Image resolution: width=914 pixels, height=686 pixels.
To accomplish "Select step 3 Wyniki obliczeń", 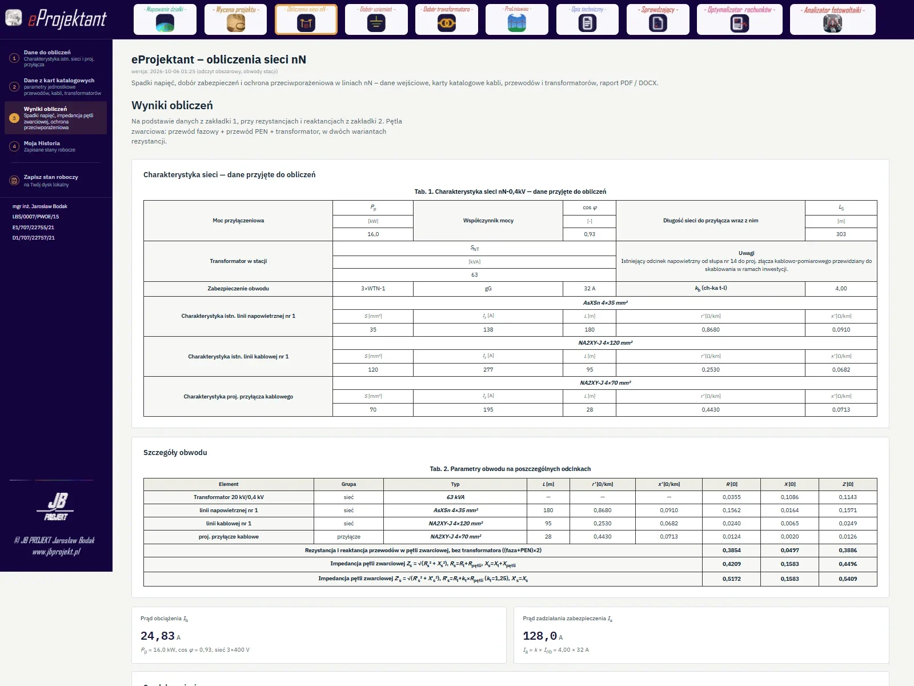I will pos(55,118).
